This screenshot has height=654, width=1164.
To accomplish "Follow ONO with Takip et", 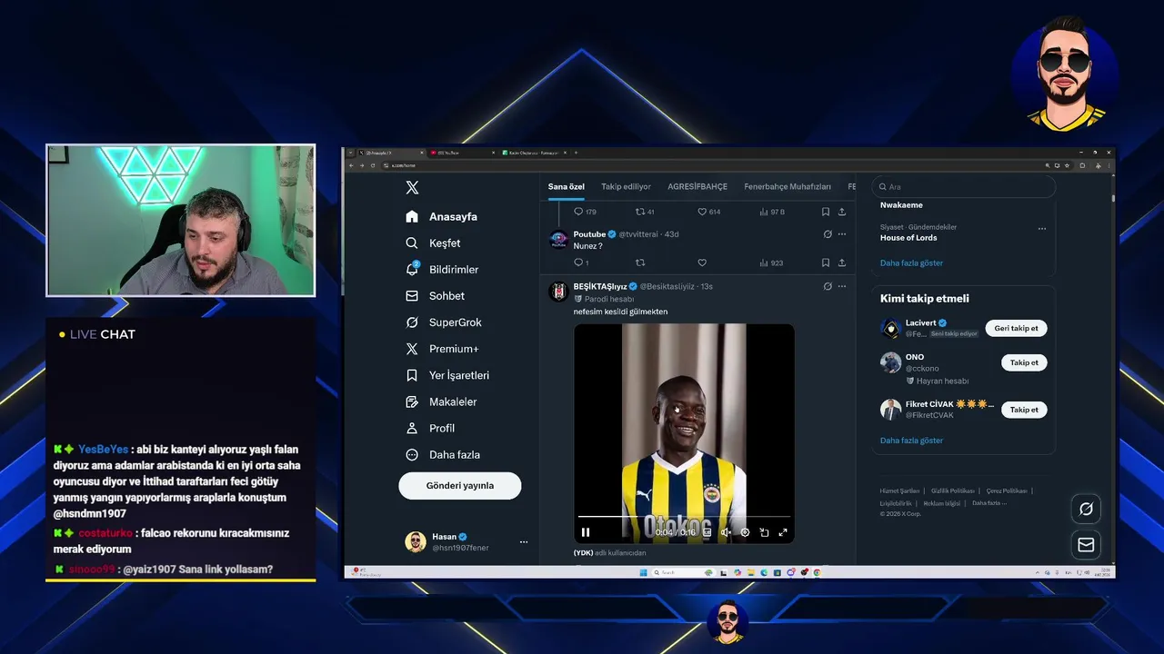I will point(1024,362).
